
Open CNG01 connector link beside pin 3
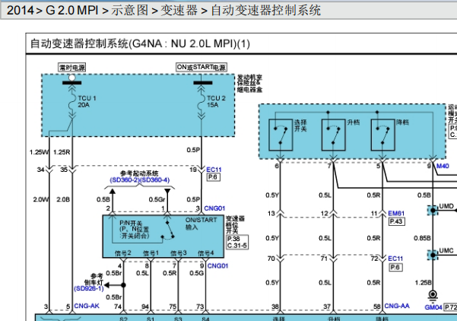point(214,208)
